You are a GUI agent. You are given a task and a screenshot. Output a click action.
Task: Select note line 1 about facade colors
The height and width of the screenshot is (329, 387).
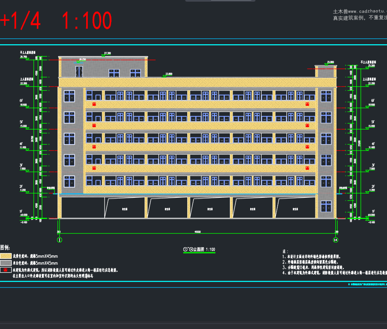point(312,257)
